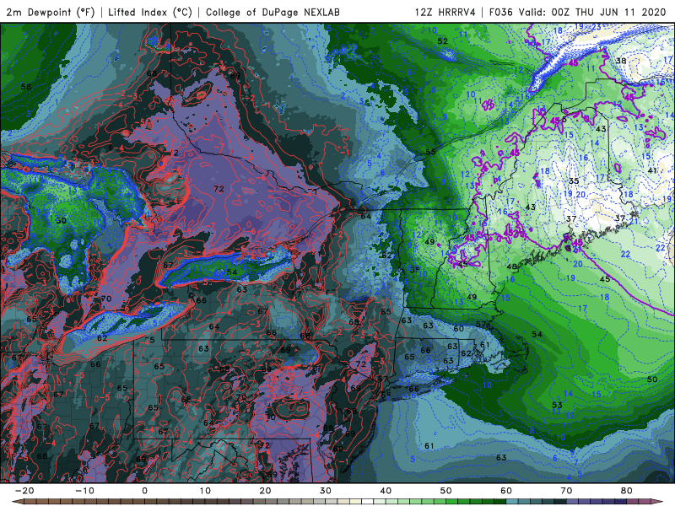Click the -10 label on the color scale
Viewport: 675px width, 506px height.
point(84,491)
